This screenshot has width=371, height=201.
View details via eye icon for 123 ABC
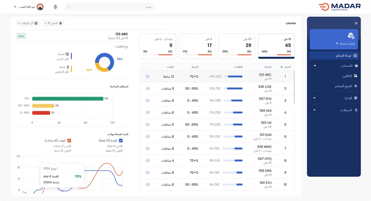click(148, 76)
